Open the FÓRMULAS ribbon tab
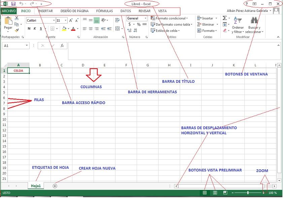283x198 pixels. point(104,11)
